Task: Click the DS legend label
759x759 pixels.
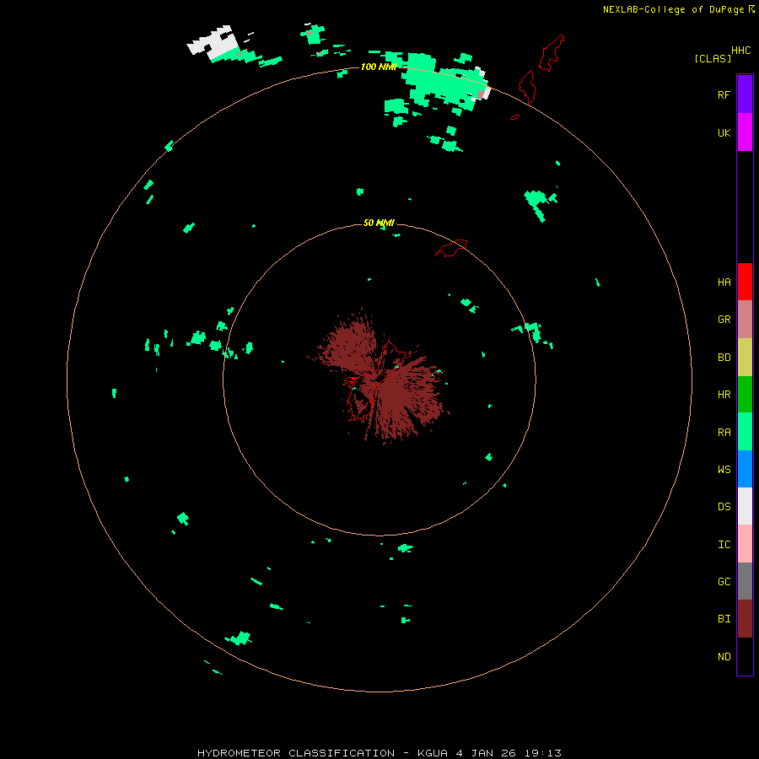Action: point(724,507)
